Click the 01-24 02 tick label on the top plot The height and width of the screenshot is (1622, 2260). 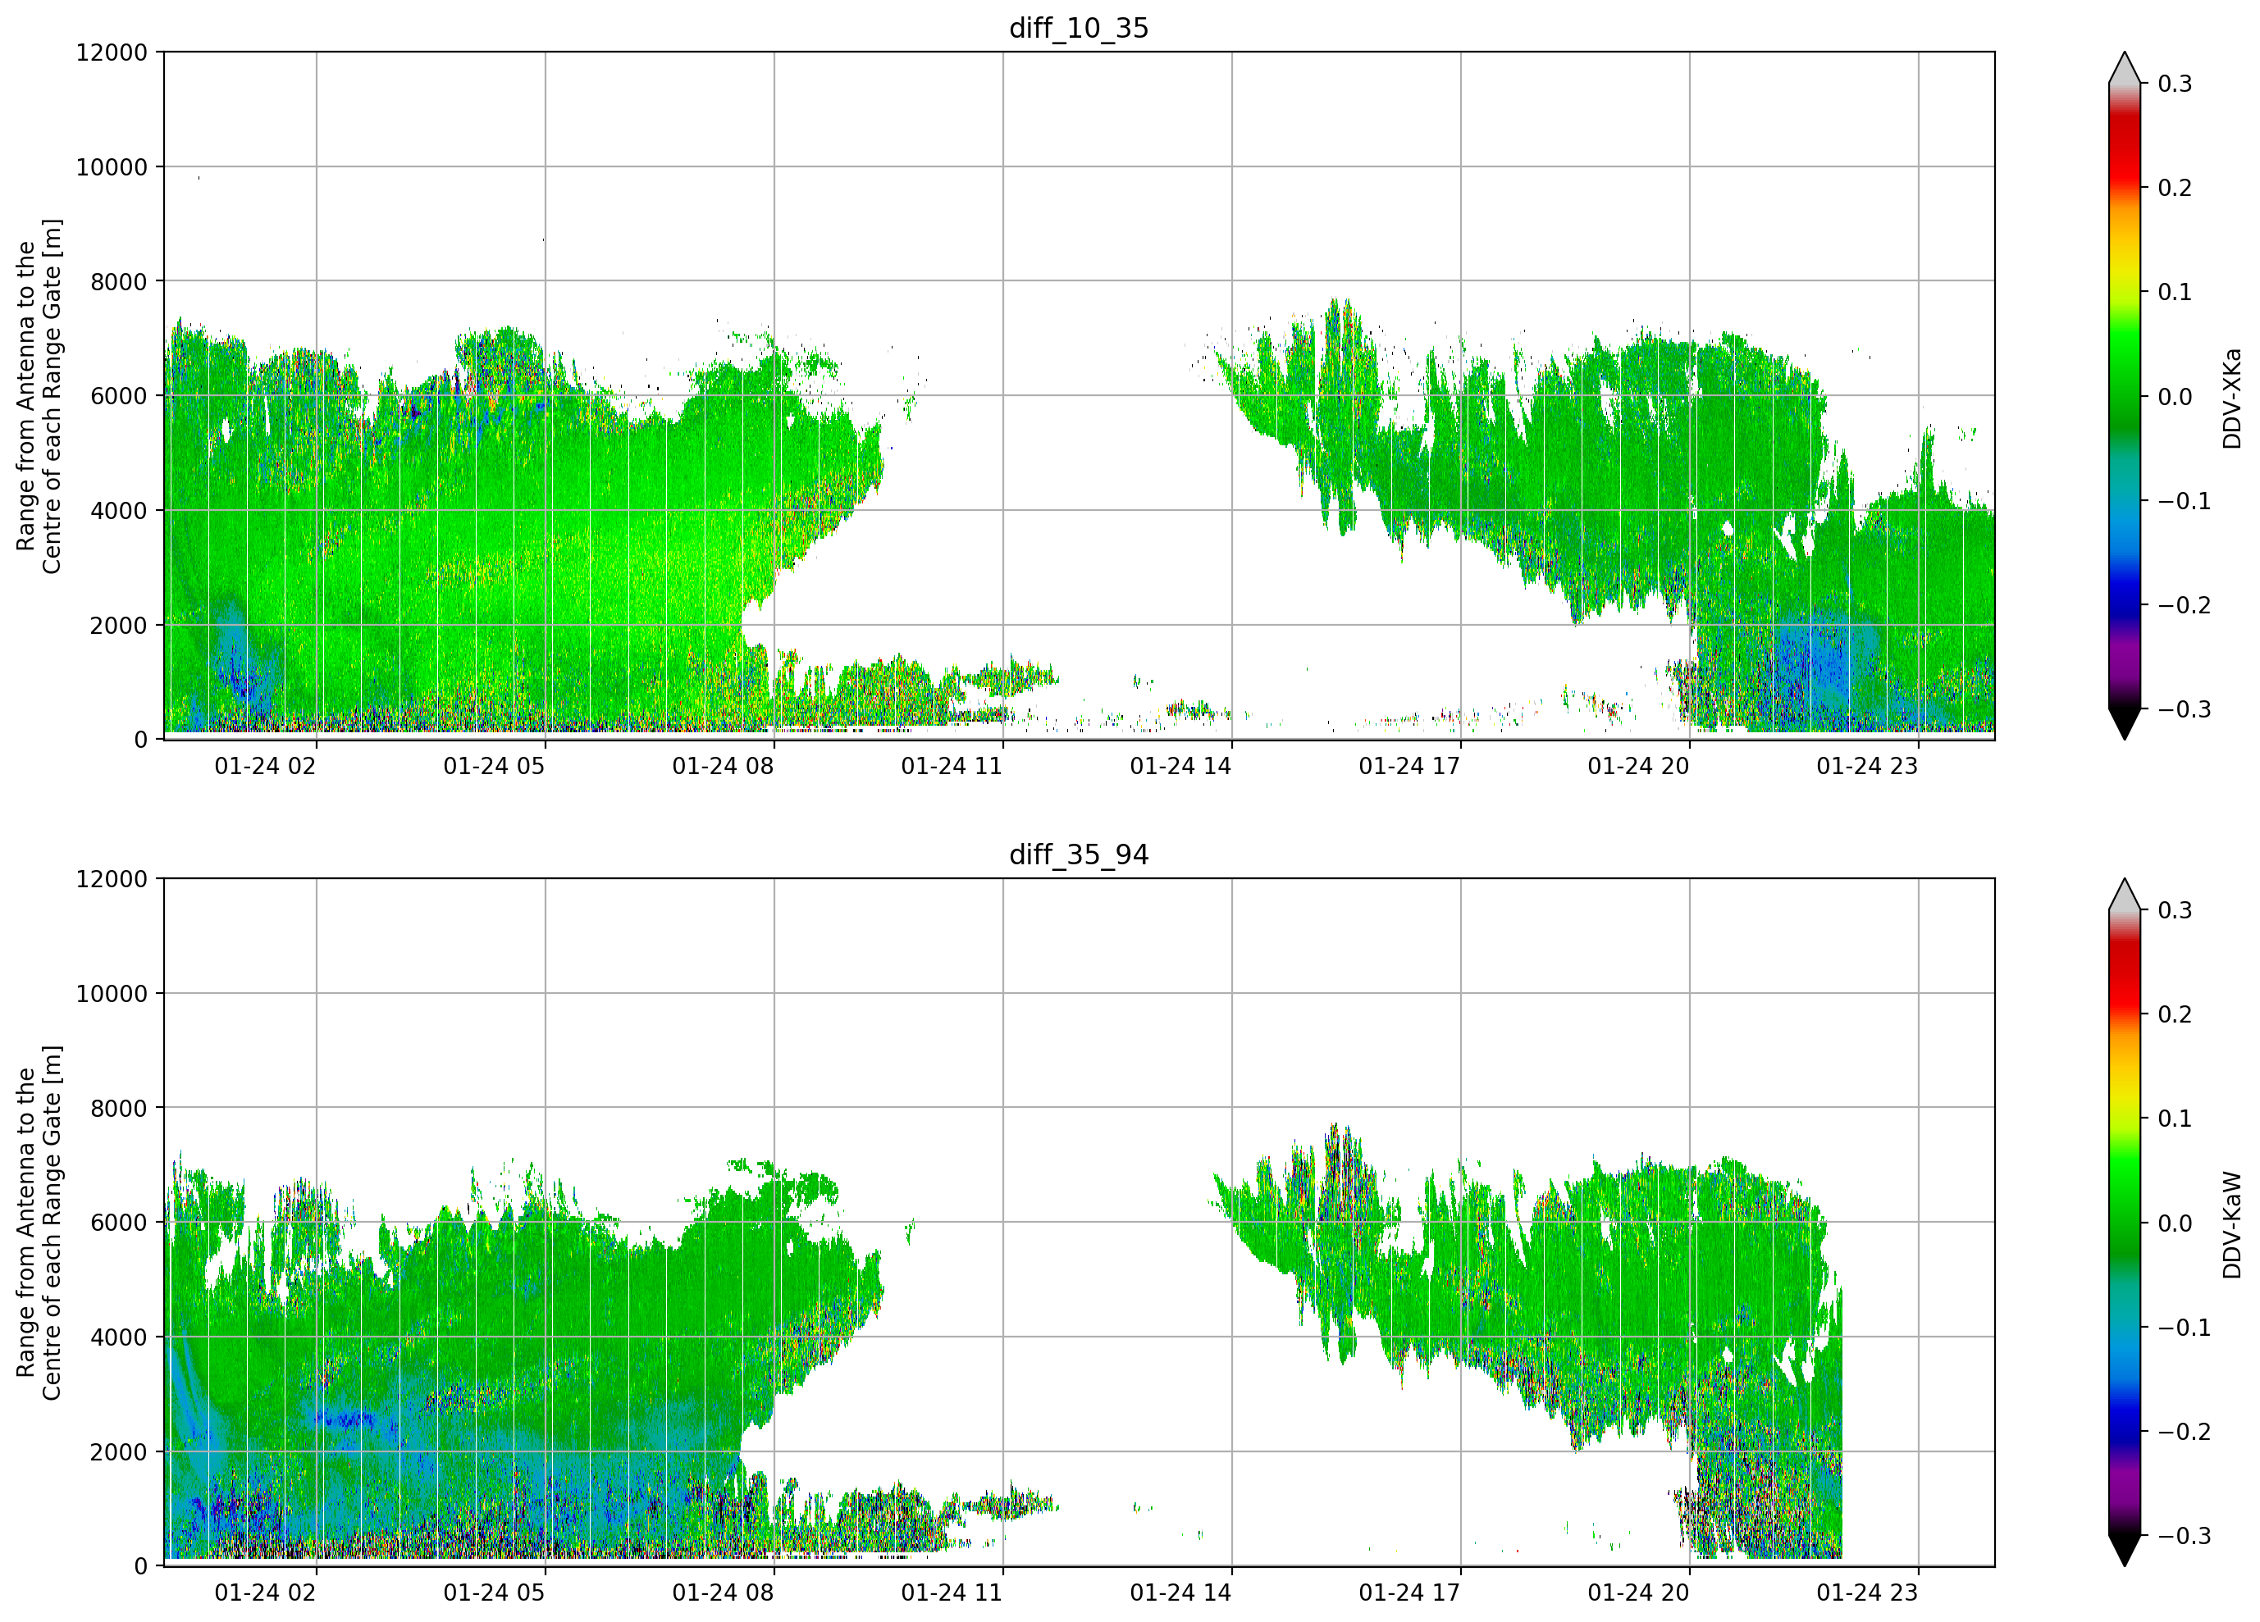coord(265,766)
